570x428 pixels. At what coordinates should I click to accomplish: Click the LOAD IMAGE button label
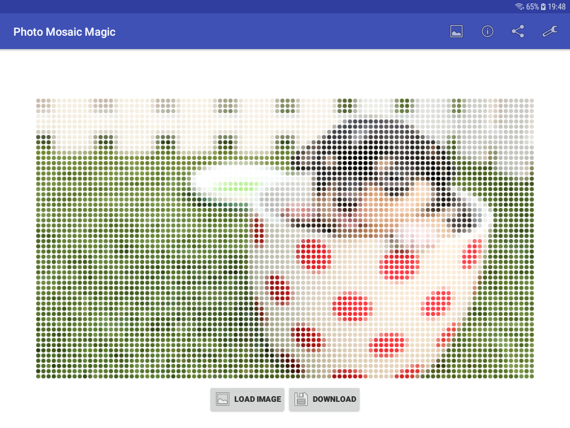tap(258, 399)
